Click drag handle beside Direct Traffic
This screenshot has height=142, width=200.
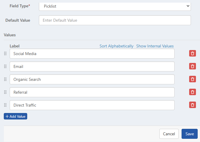pos(5,105)
